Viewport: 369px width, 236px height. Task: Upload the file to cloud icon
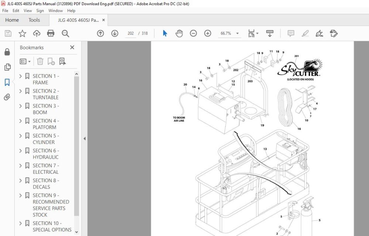[x=37, y=34]
